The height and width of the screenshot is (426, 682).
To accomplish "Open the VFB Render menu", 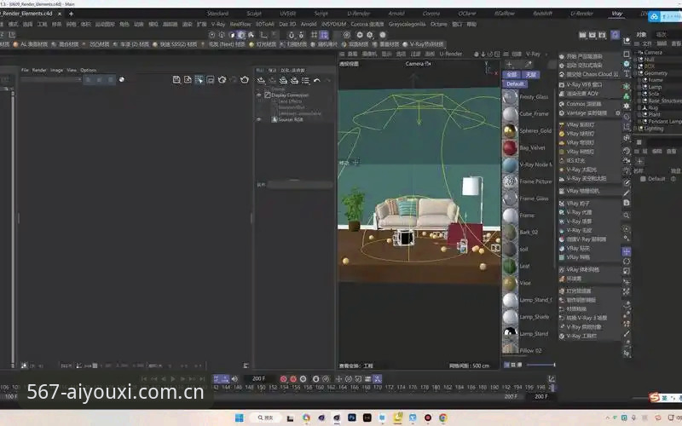I will tap(39, 70).
